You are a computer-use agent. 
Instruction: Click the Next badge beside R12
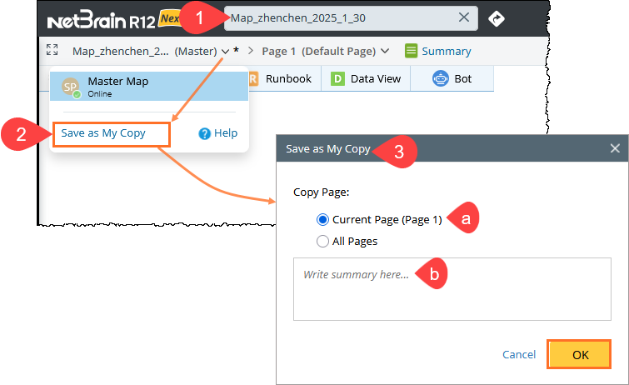pos(169,18)
